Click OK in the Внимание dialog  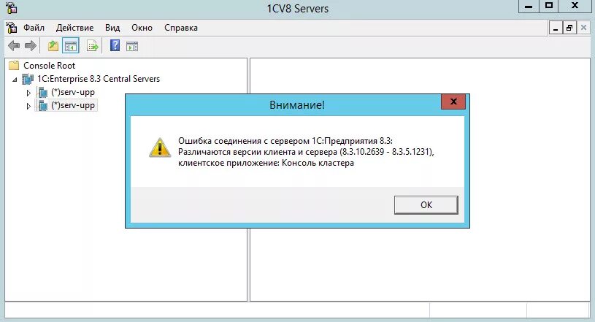coord(426,205)
